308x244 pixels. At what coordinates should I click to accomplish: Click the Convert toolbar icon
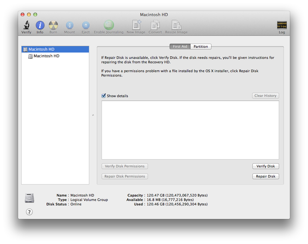(x=155, y=25)
